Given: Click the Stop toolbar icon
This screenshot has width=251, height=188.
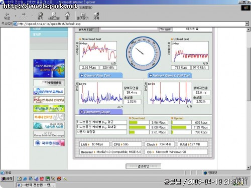Looking at the screenshot, I should point(40,16).
